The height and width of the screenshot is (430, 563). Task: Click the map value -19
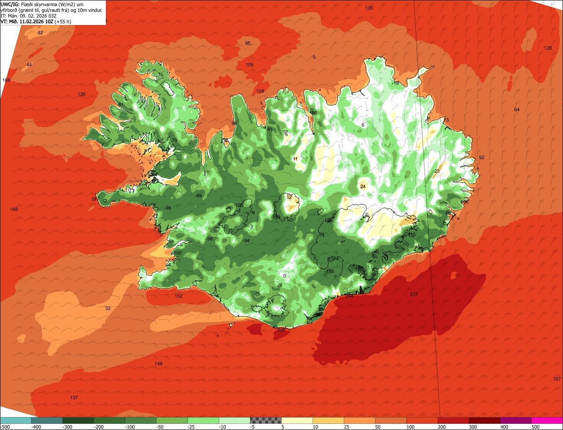(x=395, y=84)
